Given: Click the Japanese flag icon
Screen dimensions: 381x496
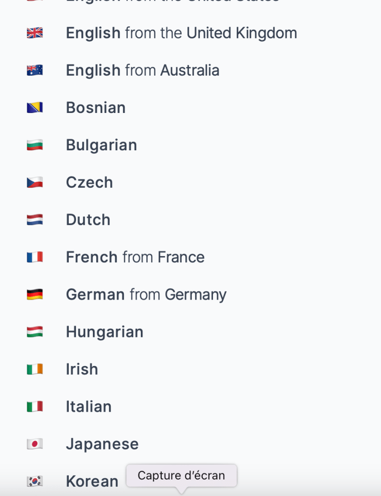Looking at the screenshot, I should pos(35,444).
